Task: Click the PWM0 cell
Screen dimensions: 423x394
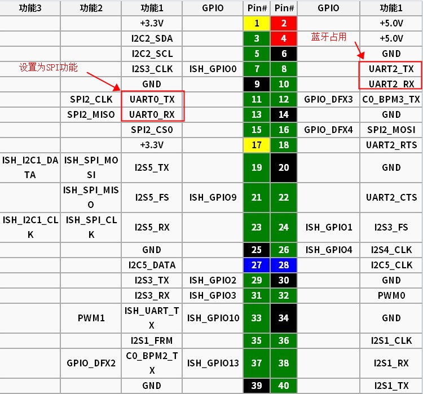Action: (391, 295)
